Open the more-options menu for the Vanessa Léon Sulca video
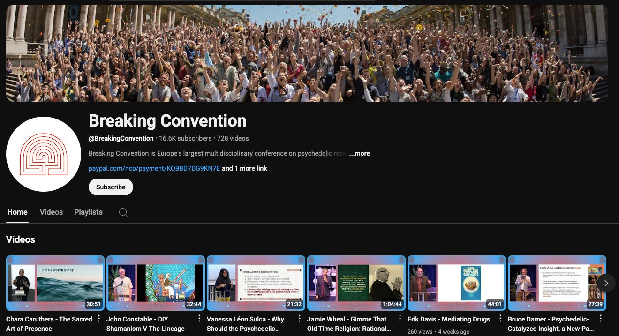This screenshot has height=336, width=619. [x=300, y=319]
